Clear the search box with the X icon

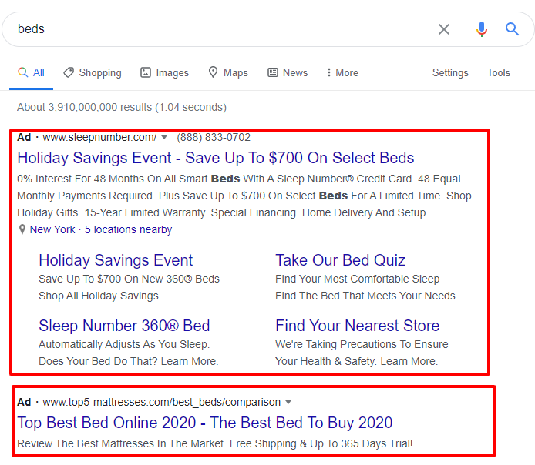pyautogui.click(x=443, y=29)
